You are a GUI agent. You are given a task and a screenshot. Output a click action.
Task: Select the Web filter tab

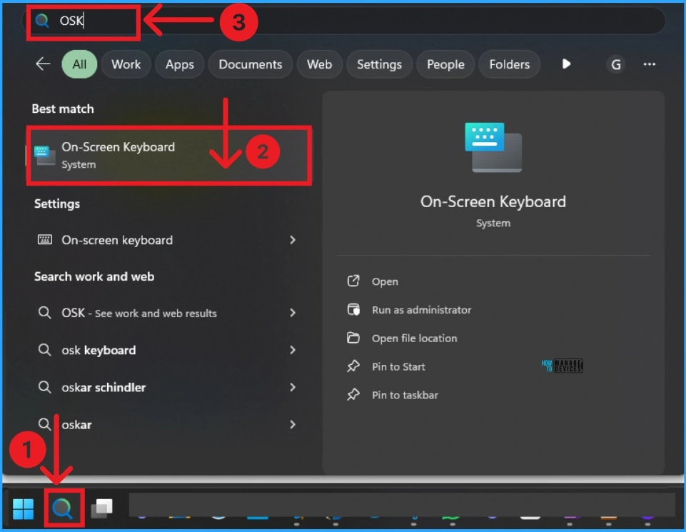319,64
